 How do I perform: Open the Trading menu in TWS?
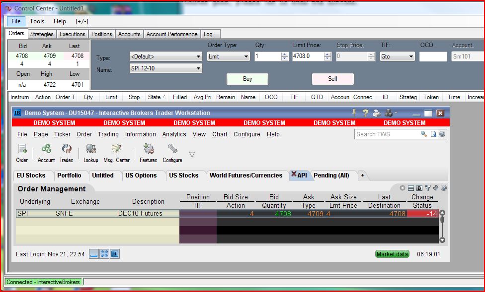tap(108, 134)
